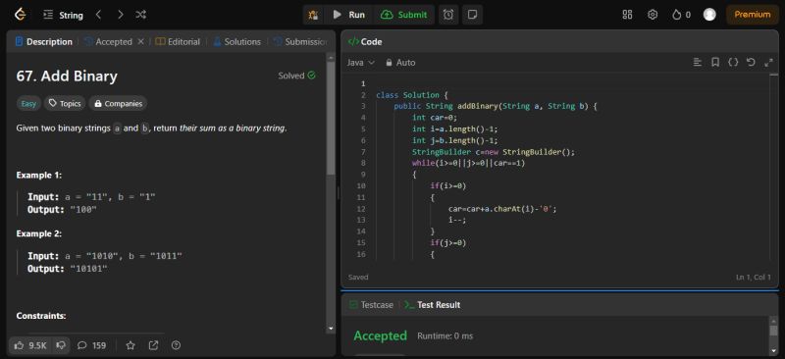The width and height of the screenshot is (785, 359).
Task: Click the '67. Add Binary' title
Action: 67,77
